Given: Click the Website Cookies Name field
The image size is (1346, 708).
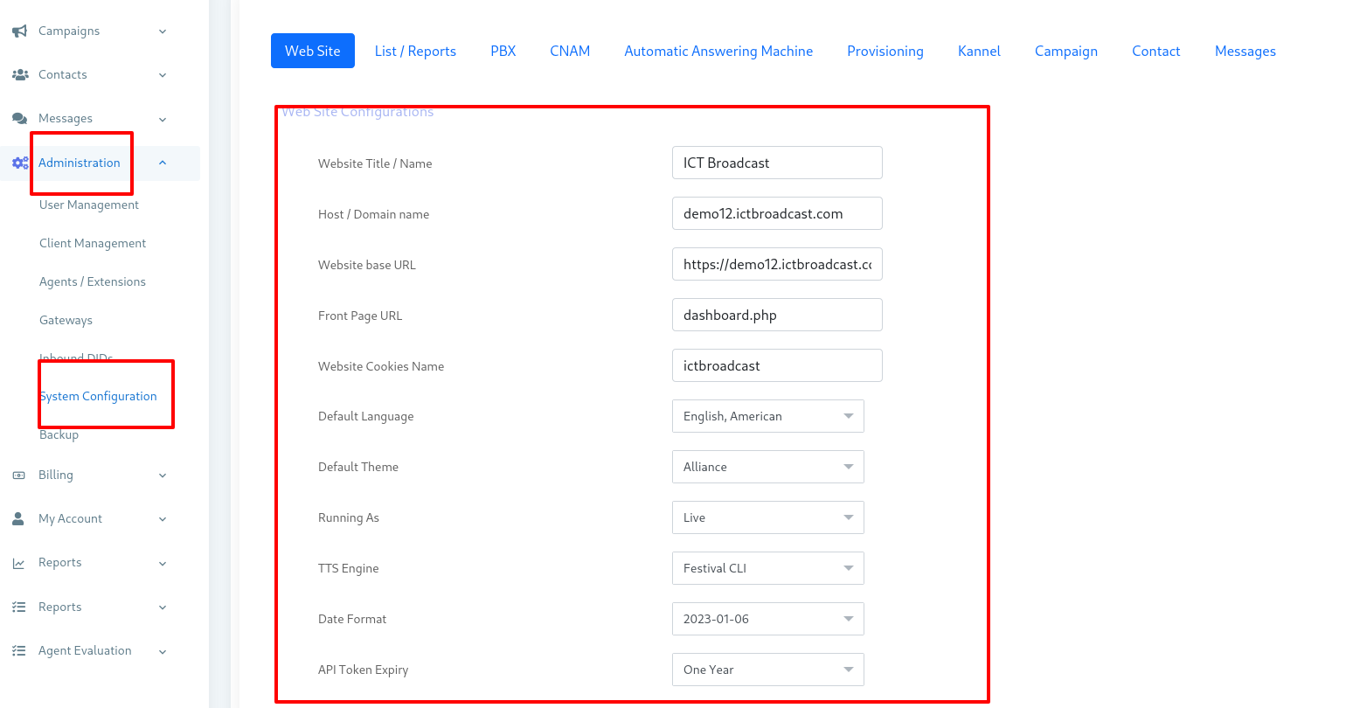Looking at the screenshot, I should point(777,365).
